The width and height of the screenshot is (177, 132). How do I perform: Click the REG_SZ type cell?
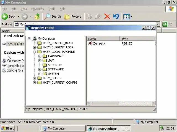(127, 43)
